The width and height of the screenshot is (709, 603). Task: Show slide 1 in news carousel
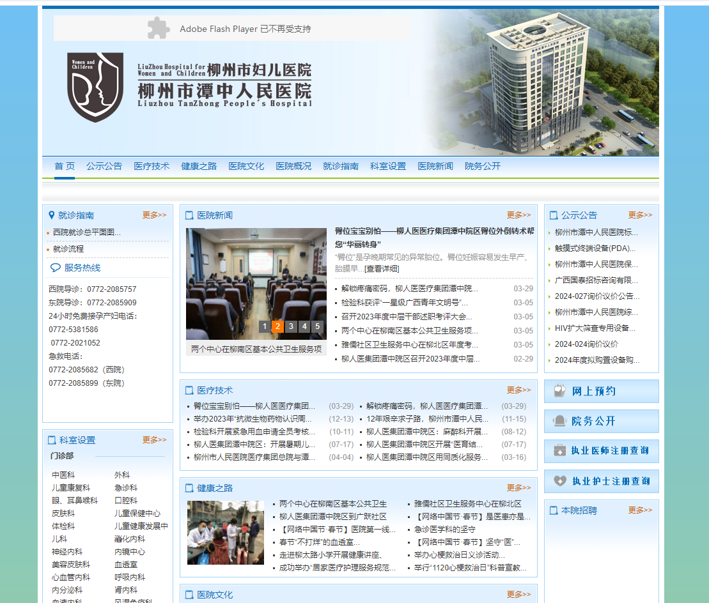(265, 326)
